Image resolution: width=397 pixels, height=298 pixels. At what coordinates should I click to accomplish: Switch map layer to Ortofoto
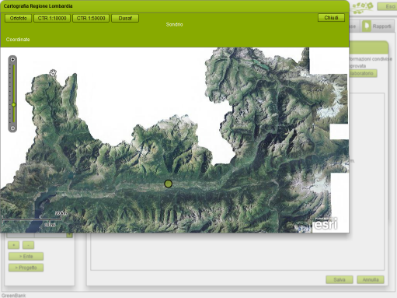18,19
